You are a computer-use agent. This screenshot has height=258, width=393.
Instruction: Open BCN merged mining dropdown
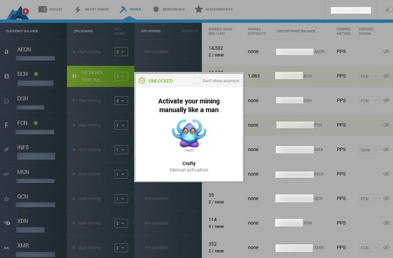tap(369, 76)
